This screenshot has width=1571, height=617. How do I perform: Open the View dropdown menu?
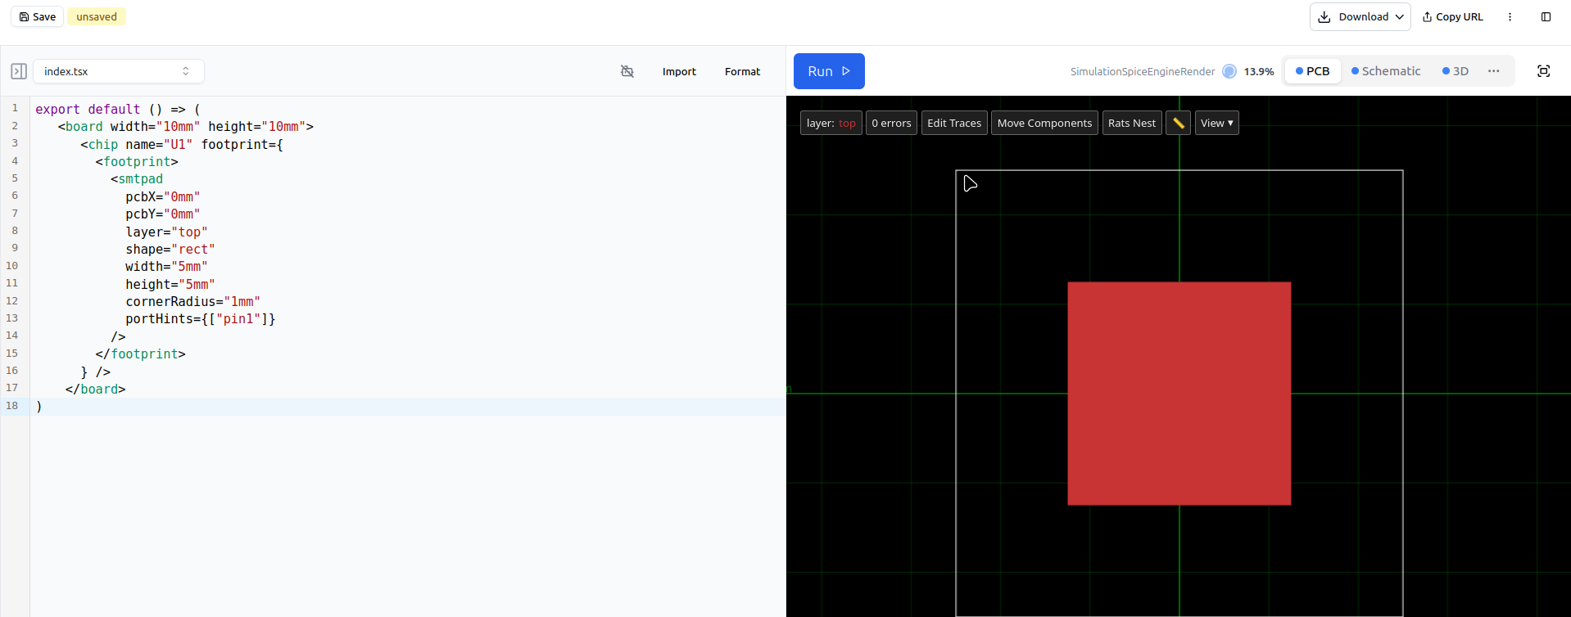point(1217,123)
